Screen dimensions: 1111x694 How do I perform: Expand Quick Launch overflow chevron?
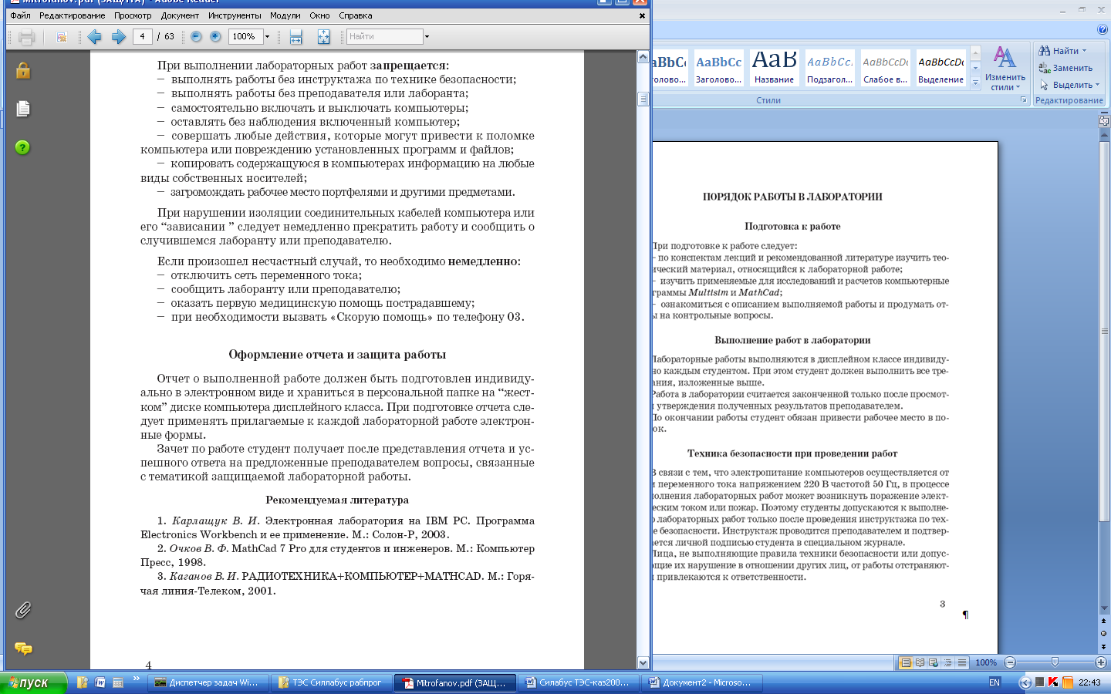136,679
